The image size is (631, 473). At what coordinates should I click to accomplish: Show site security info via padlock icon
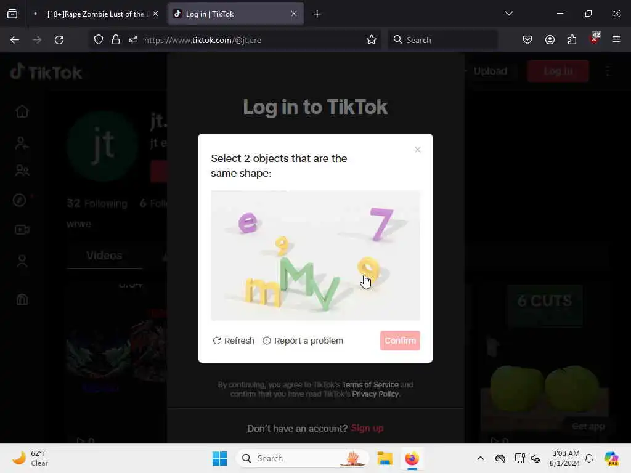click(x=116, y=40)
